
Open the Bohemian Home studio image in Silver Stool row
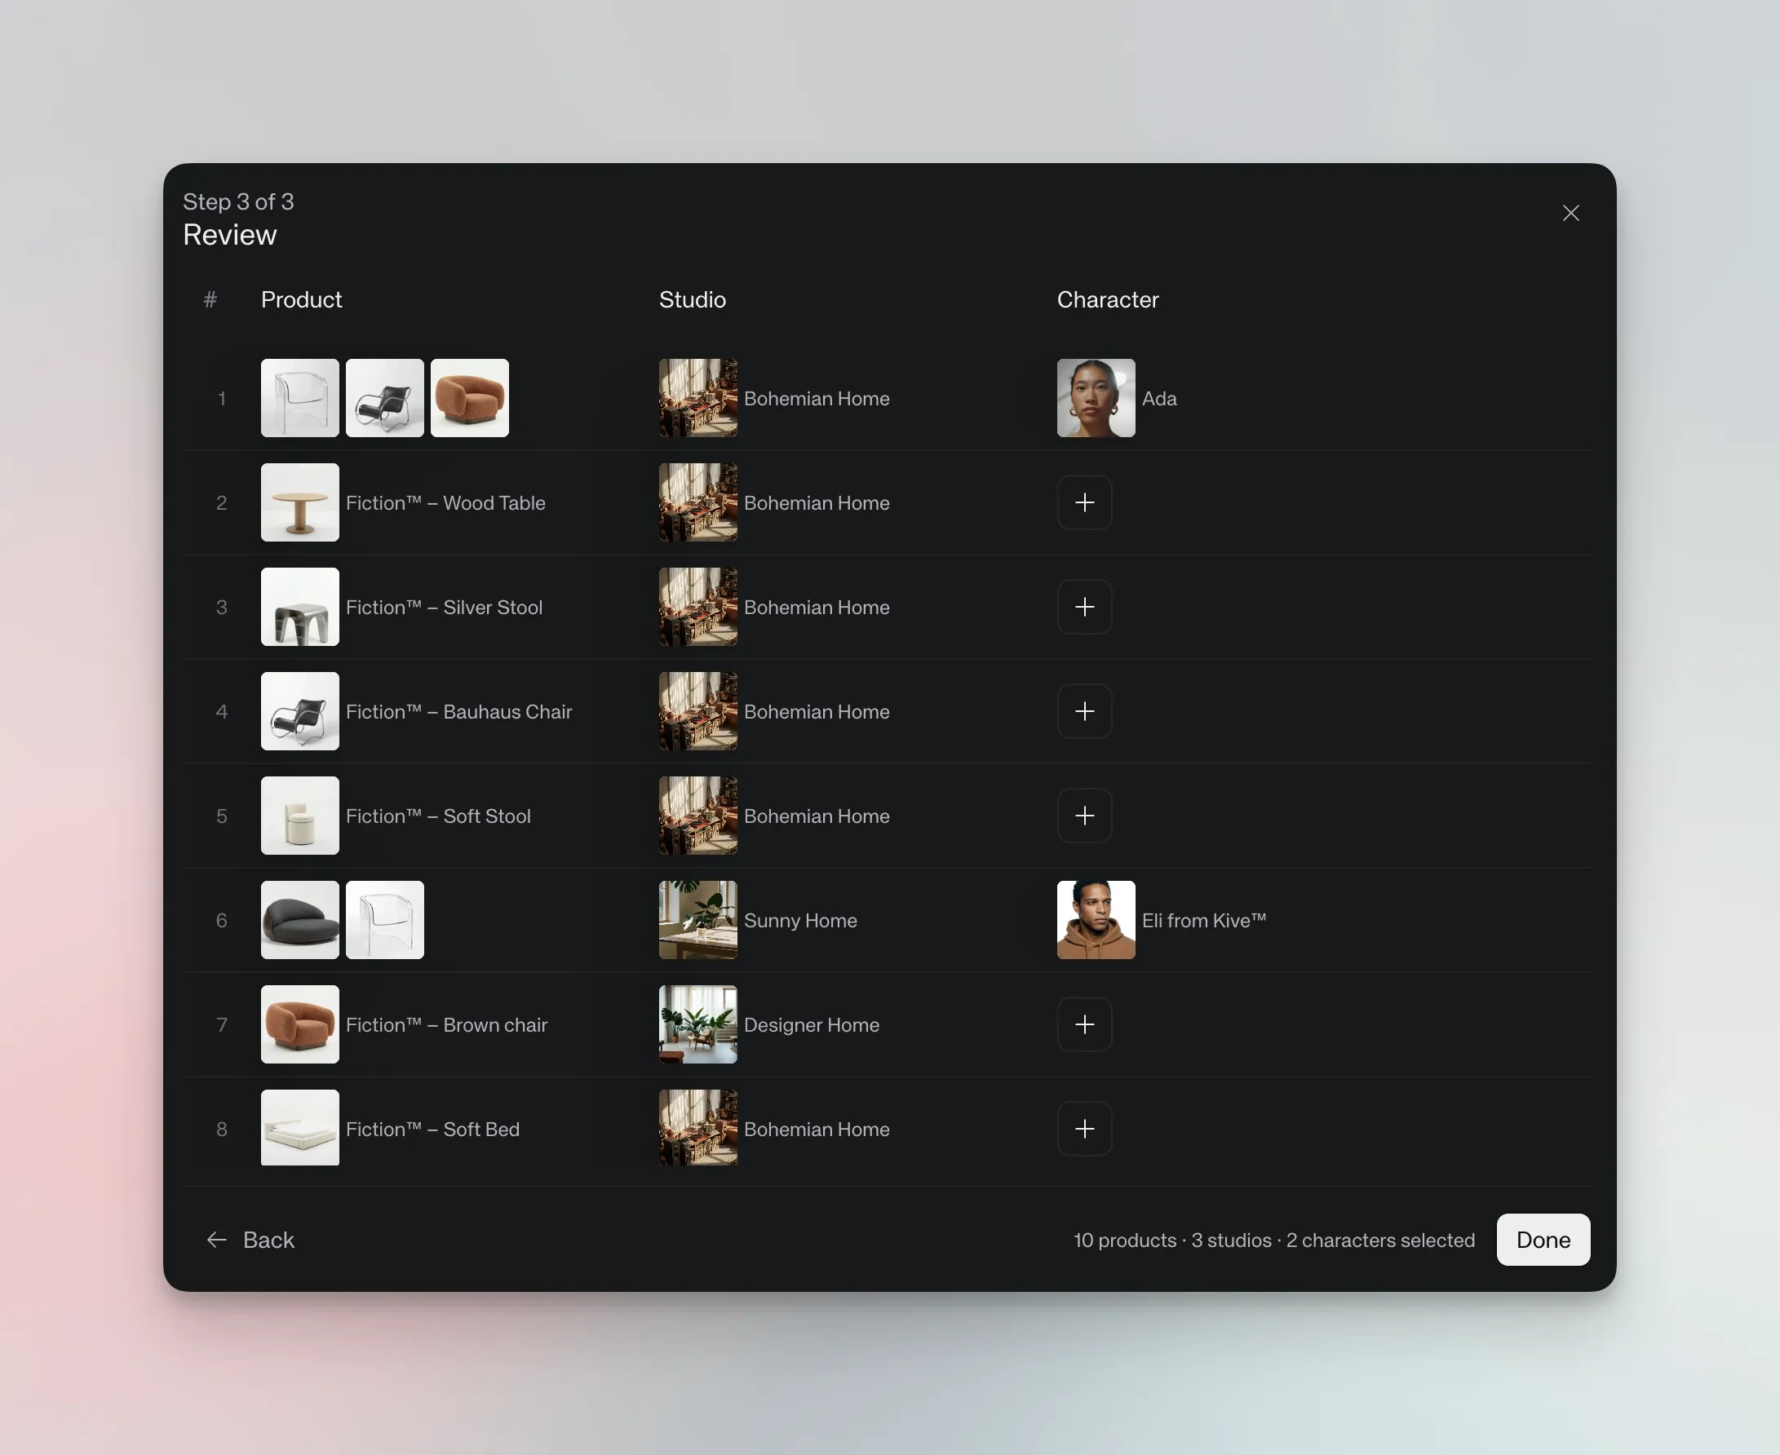tap(697, 607)
